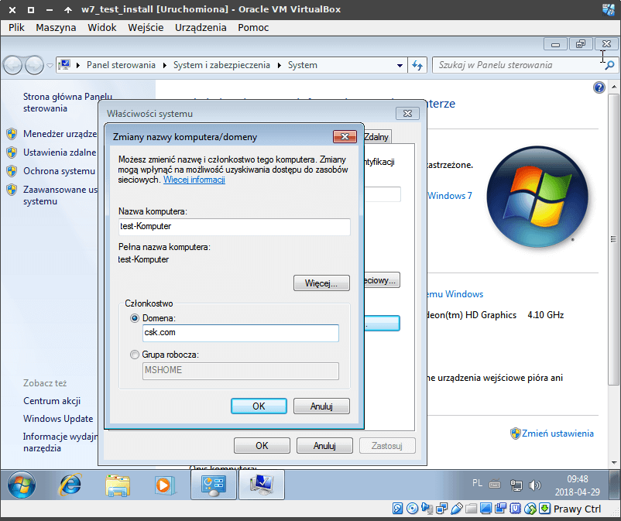The height and width of the screenshot is (521, 621).
Task: Click the PL language indicator
Action: point(477,483)
